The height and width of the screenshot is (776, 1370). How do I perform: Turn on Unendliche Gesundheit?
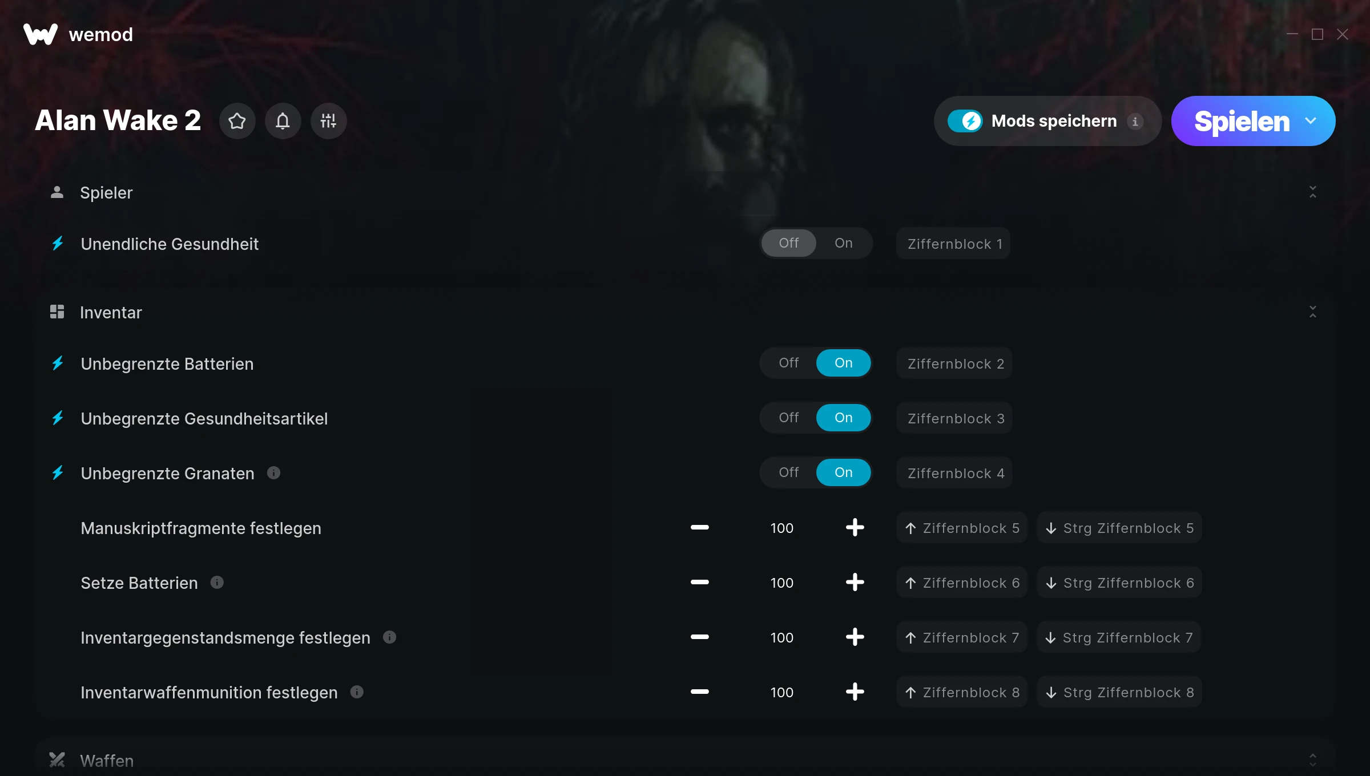tap(843, 243)
